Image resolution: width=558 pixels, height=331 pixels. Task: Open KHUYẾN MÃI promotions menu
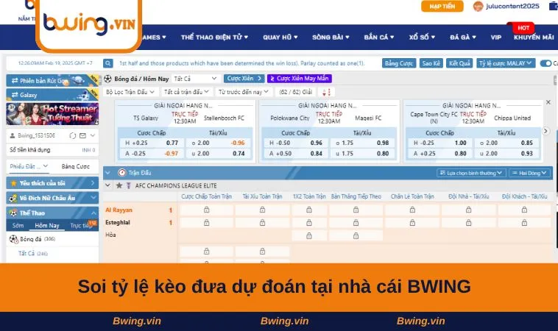534,38
